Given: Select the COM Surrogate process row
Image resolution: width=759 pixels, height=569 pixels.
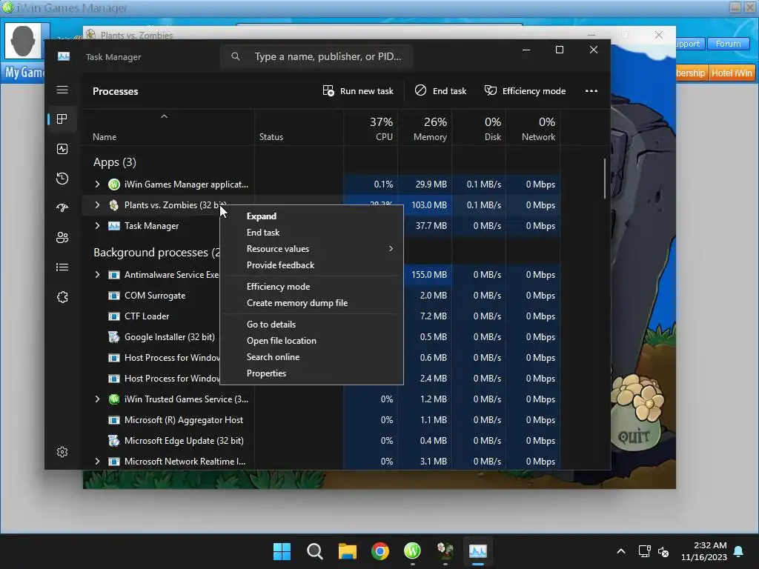Looking at the screenshot, I should (155, 296).
